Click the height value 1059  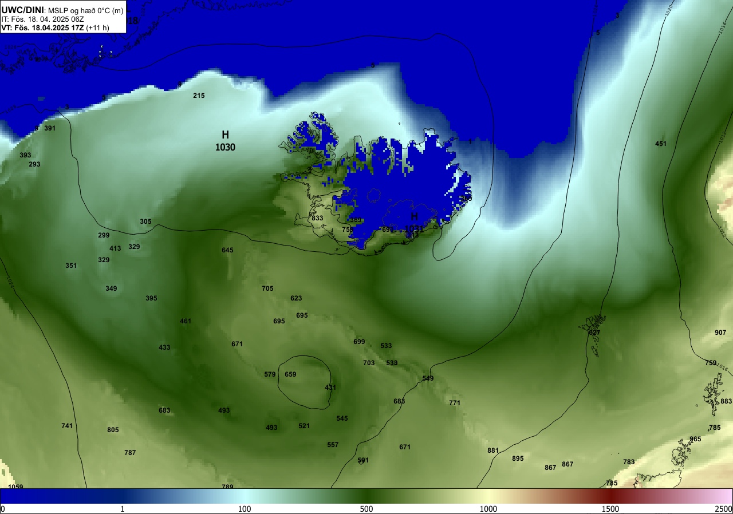coord(15,487)
